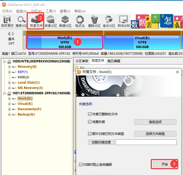Open the Search Partition (搜索分区) tool
The image size is (183, 175).
[x=22, y=22]
